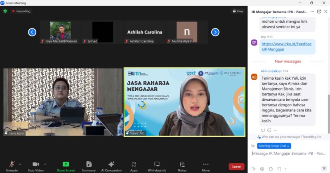The height and width of the screenshot is (173, 330).
Task: Launch the AI Companion
Action: coord(111,165)
